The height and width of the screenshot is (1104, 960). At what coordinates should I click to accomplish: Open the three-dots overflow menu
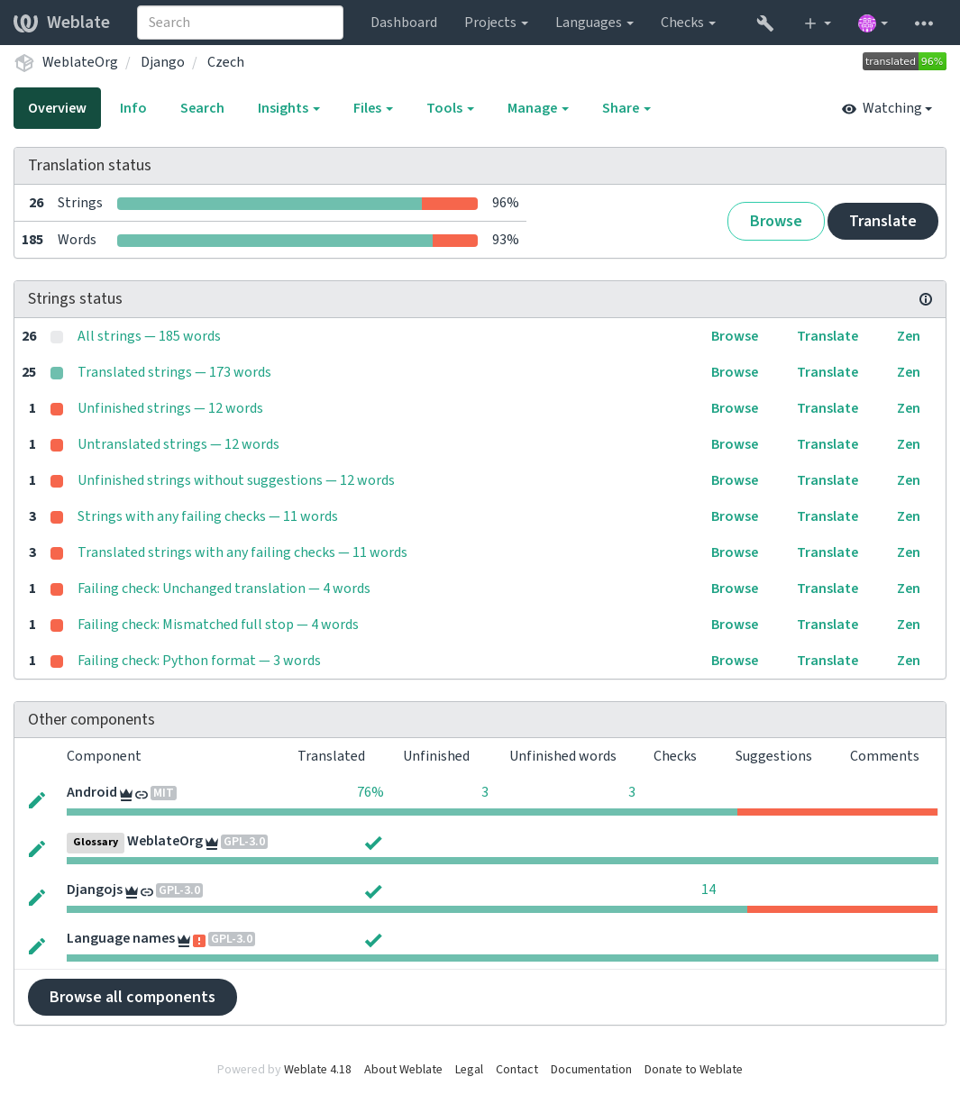(924, 23)
